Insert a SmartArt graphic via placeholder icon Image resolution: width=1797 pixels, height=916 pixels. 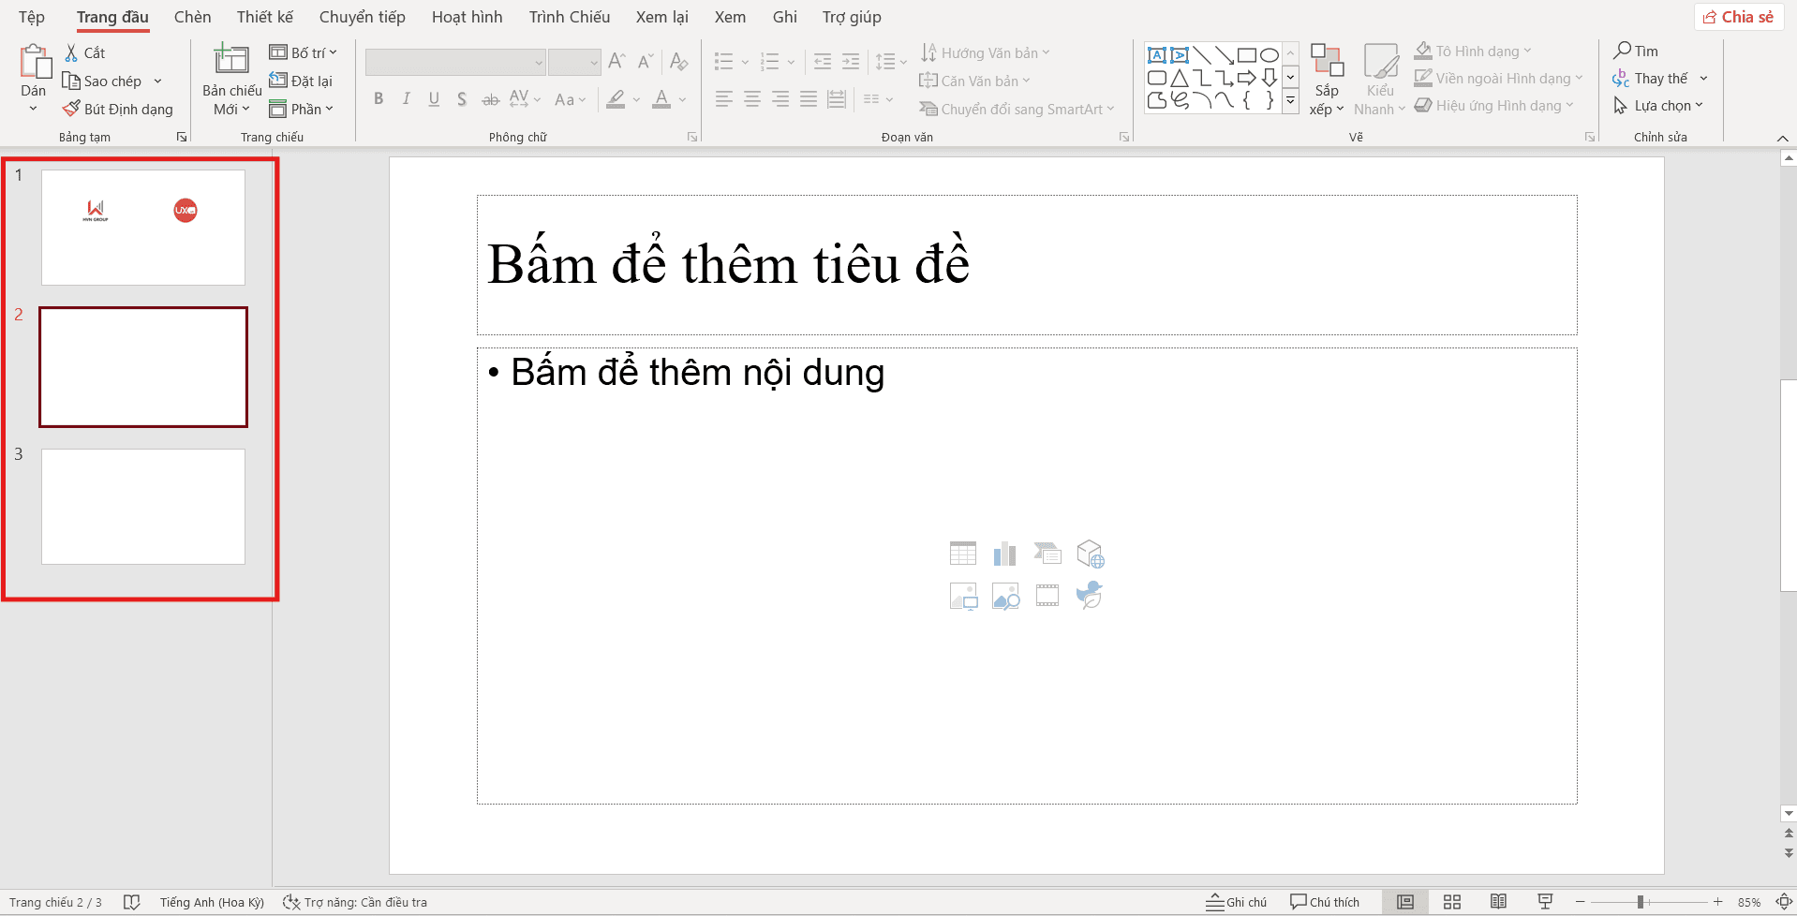pos(1047,553)
